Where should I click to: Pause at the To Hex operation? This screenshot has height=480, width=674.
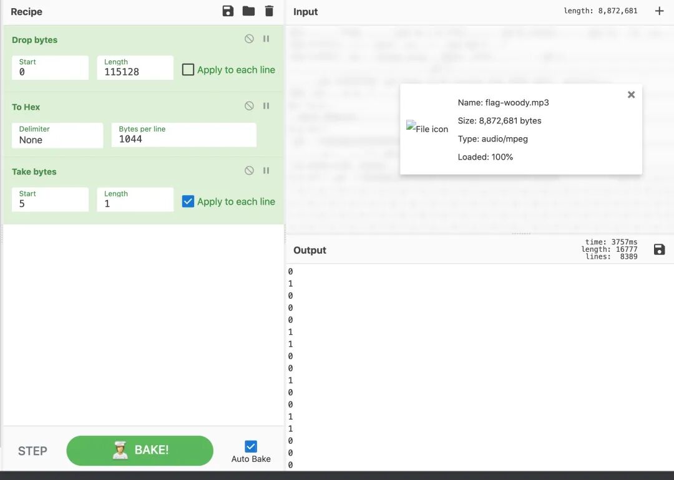pos(266,105)
